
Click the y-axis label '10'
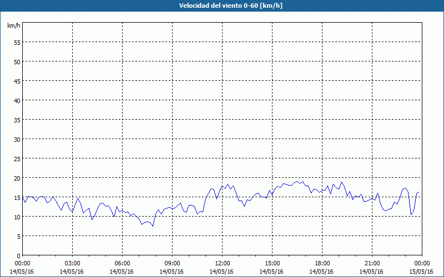pyautogui.click(x=17, y=217)
